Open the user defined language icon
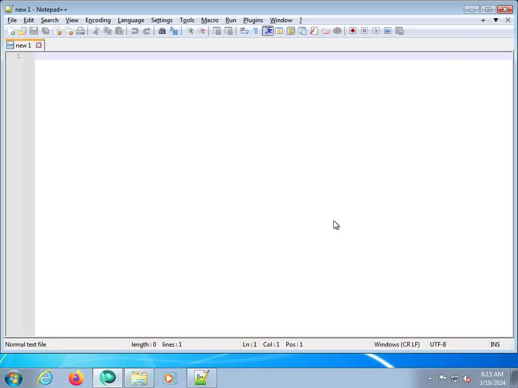 pyautogui.click(x=279, y=31)
